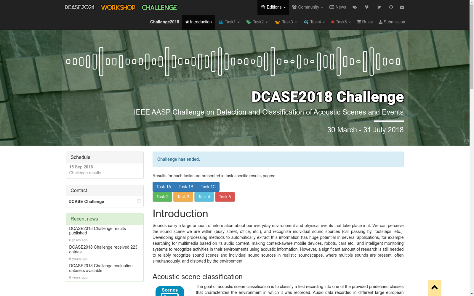Open the Slack icon in the top navbar
This screenshot has width=474, height=296.
tap(367, 7)
